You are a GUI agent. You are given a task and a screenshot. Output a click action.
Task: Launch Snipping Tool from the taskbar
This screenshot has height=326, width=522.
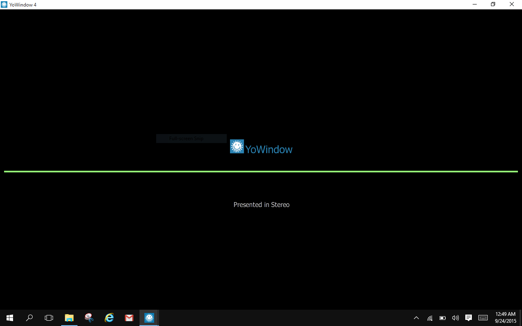[89, 318]
